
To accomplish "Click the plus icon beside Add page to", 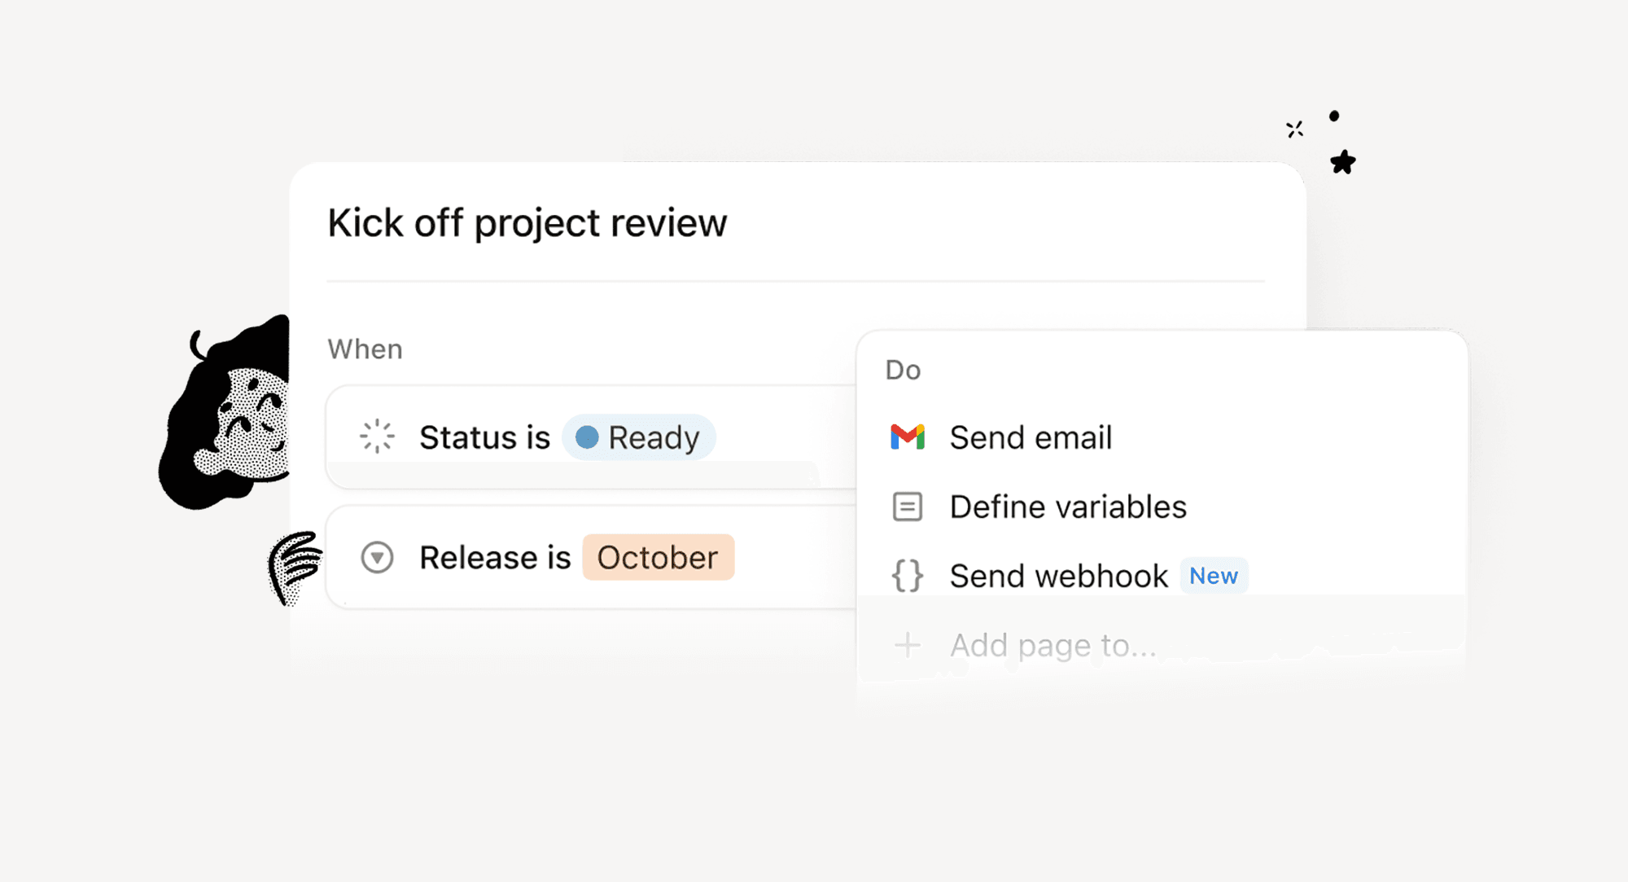I will point(907,645).
